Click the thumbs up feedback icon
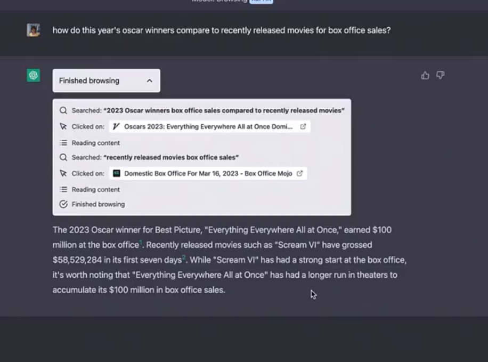Image resolution: width=488 pixels, height=362 pixels. 425,75
